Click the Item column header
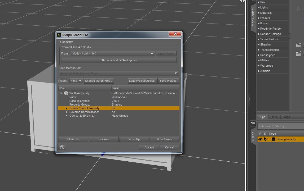The image size is (304, 191). point(85,88)
